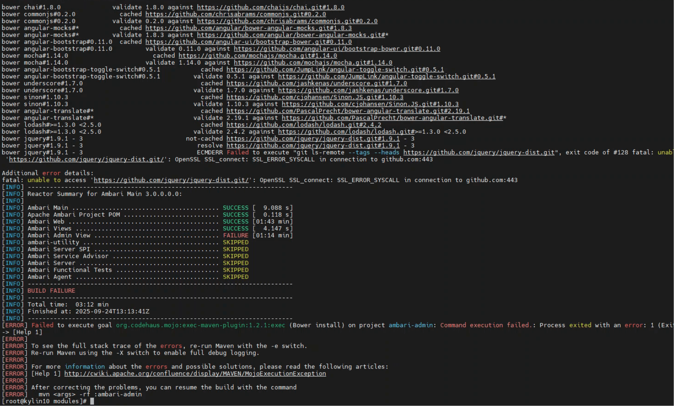Open the chaijs chai.git#1.8.0 URL
This screenshot has height=406, width=674.
coord(270,7)
